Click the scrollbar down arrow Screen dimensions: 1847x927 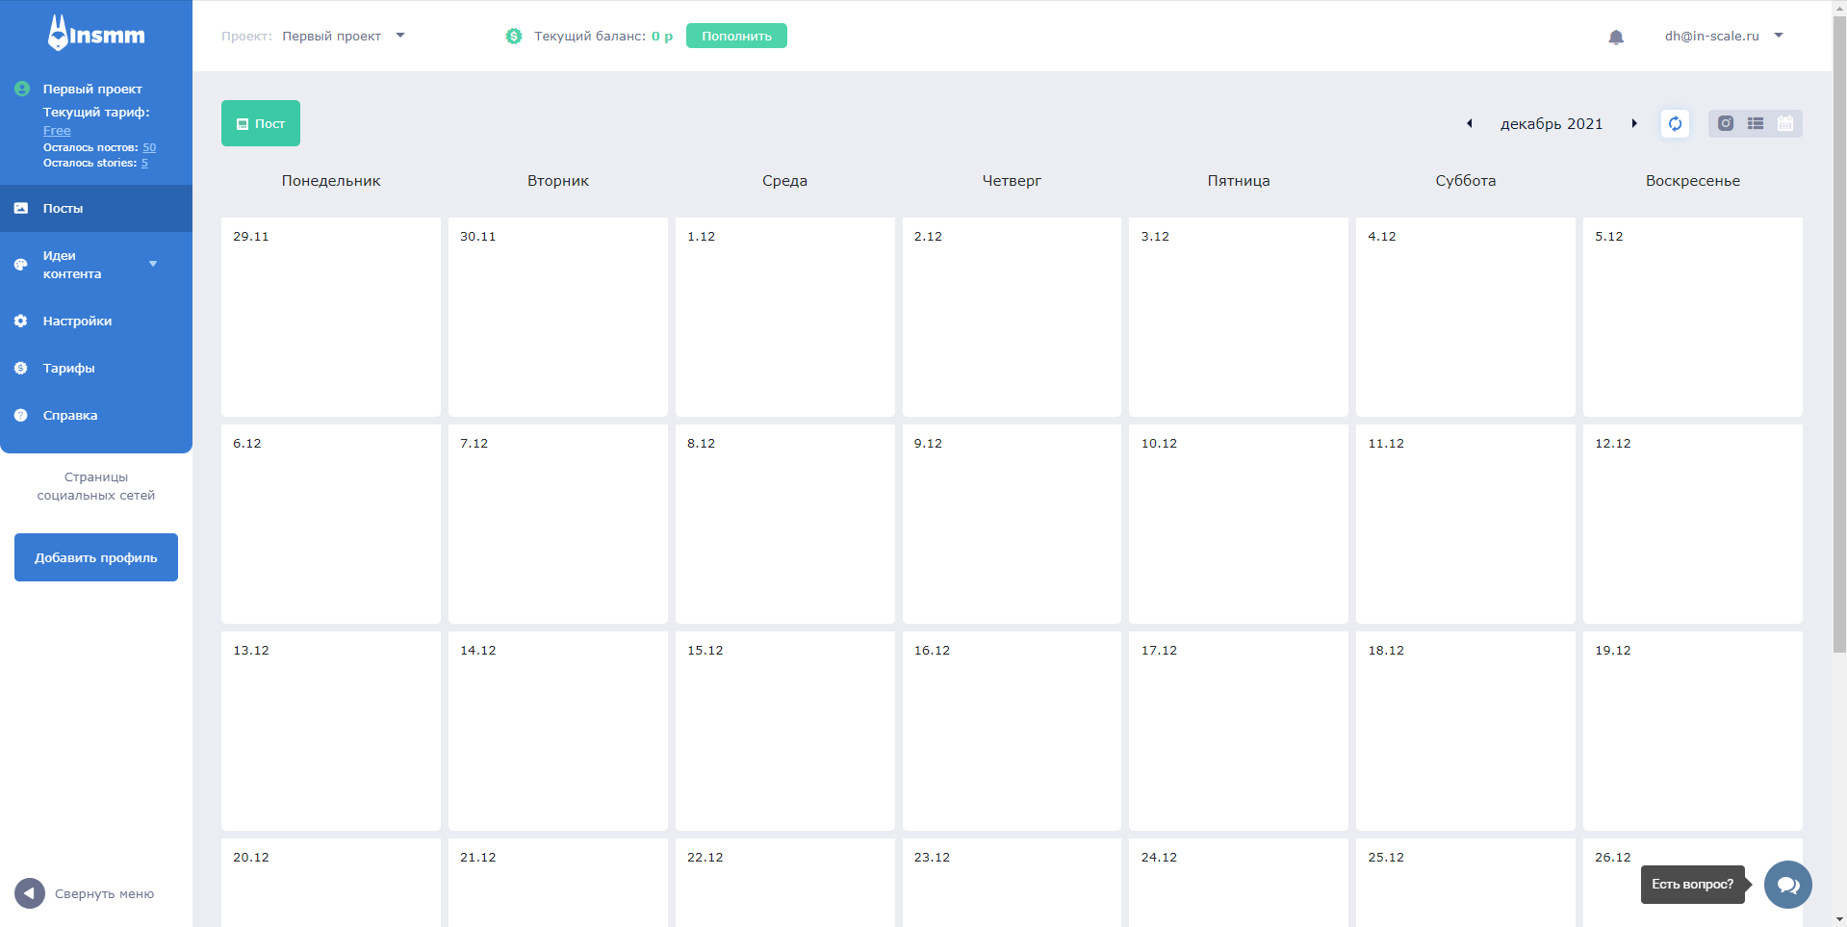1839,919
